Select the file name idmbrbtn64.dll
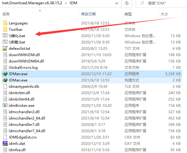 point(21,99)
